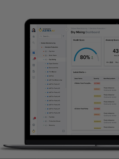Viewport: 119px width, 159px height.
Task: Click EXTREME badge for #1 Boiler Feed Pump
Action: point(97,83)
